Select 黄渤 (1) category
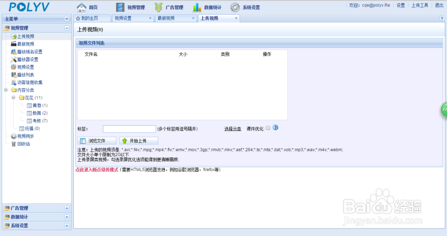The image size is (447, 236). 37,105
